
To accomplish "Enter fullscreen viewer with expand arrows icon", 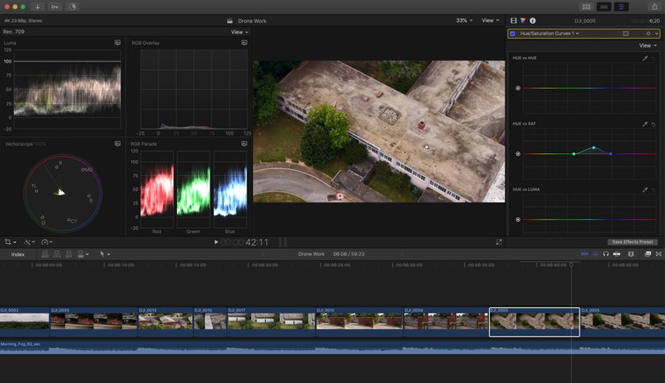I will pyautogui.click(x=499, y=242).
